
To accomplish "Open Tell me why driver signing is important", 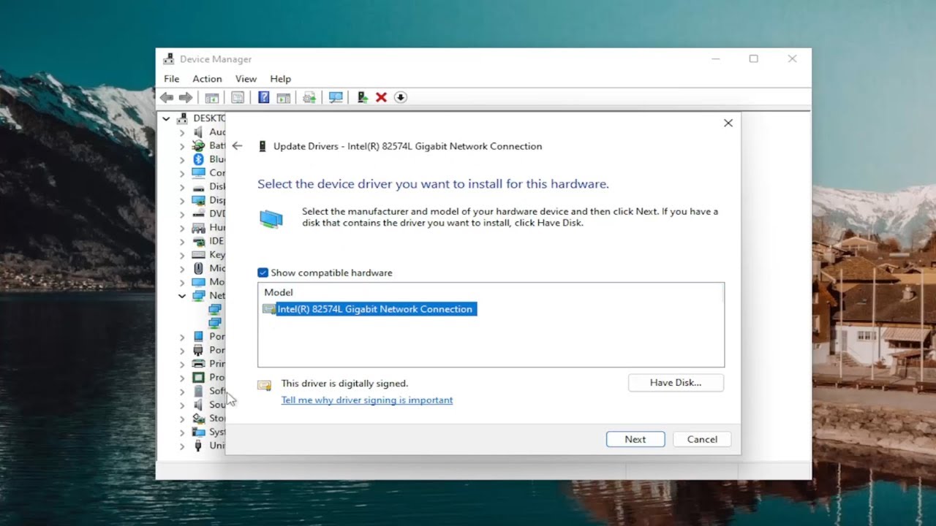I will click(367, 400).
